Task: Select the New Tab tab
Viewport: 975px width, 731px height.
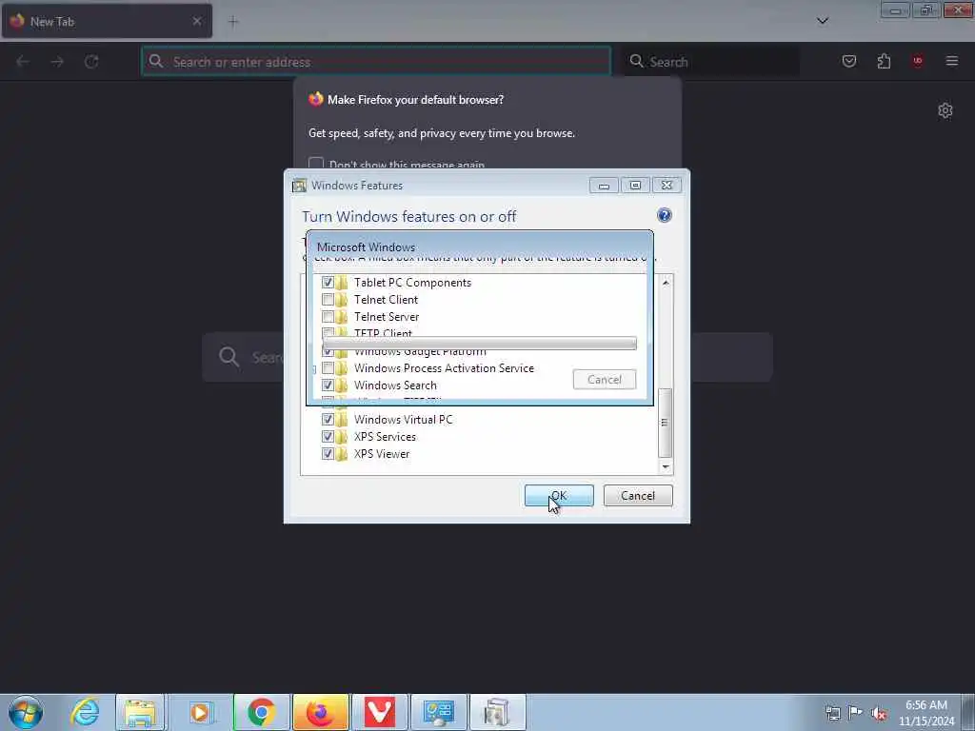Action: tap(107, 21)
